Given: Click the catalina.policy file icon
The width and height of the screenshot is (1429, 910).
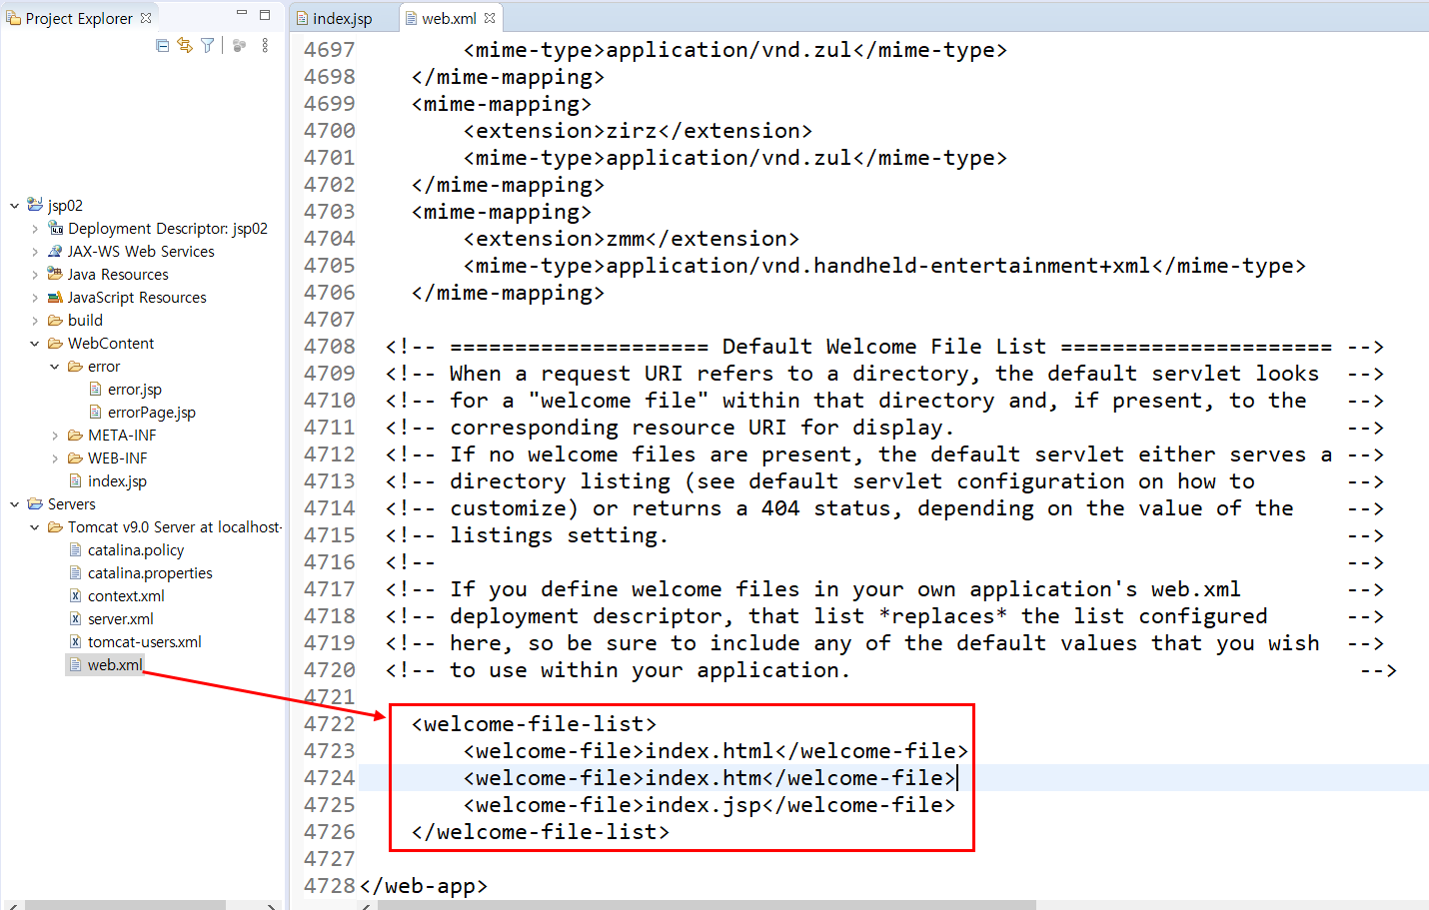Looking at the screenshot, I should coord(76,550).
